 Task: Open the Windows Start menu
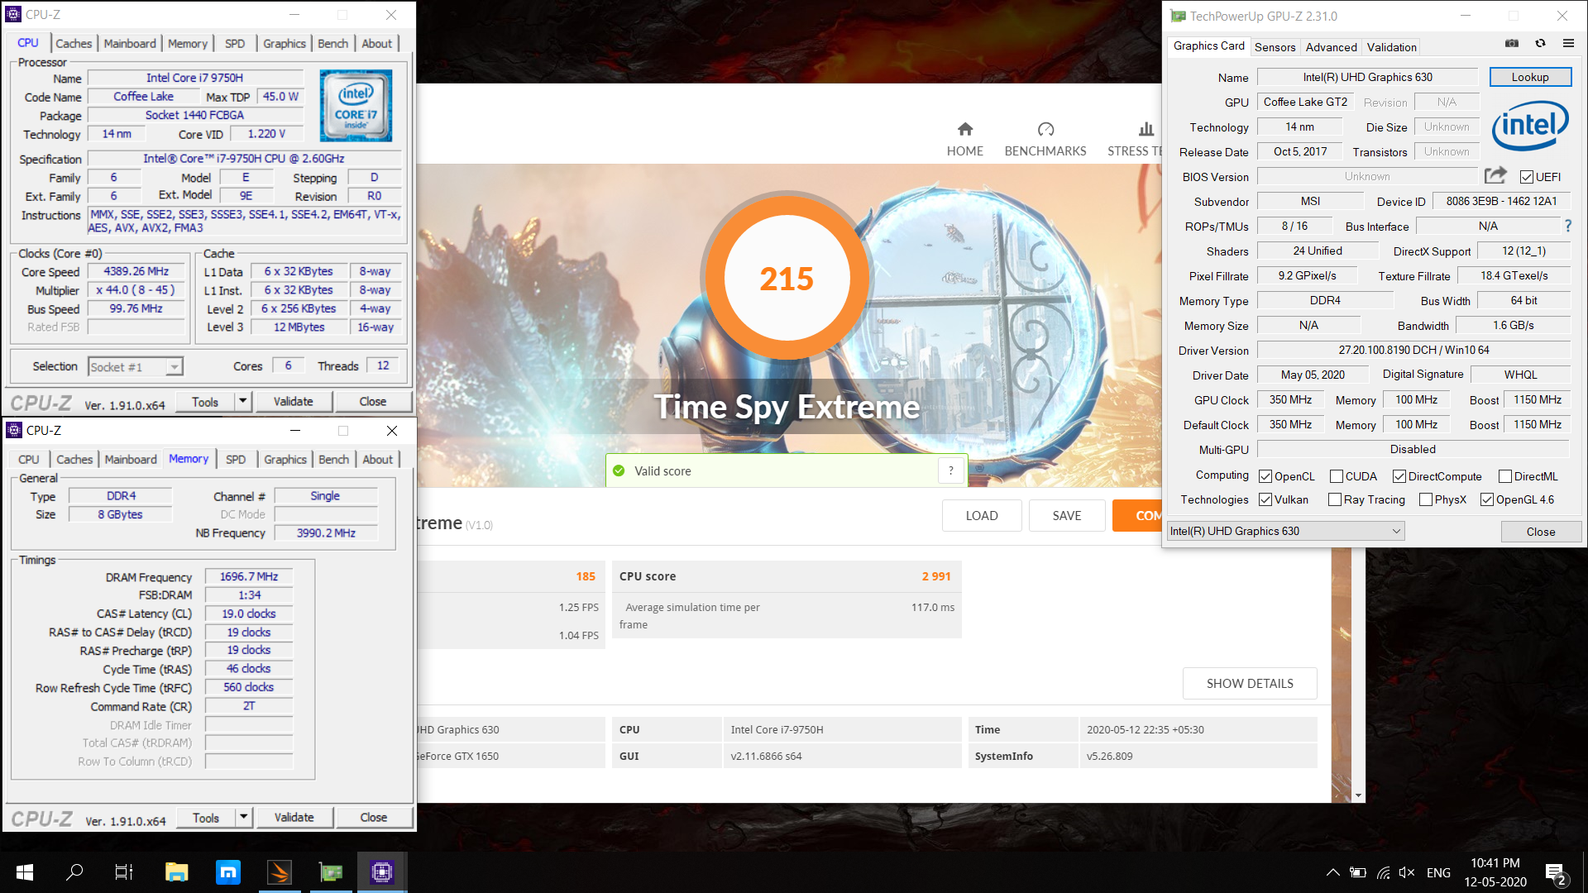coord(25,872)
